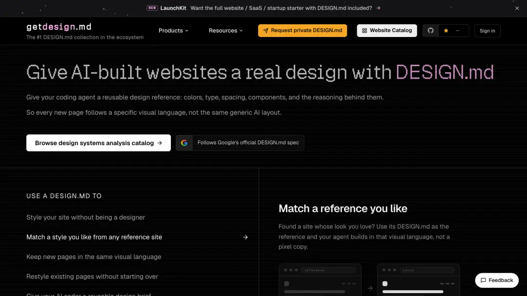Expand the Products dropdown menu
The height and width of the screenshot is (296, 527).
click(x=173, y=31)
